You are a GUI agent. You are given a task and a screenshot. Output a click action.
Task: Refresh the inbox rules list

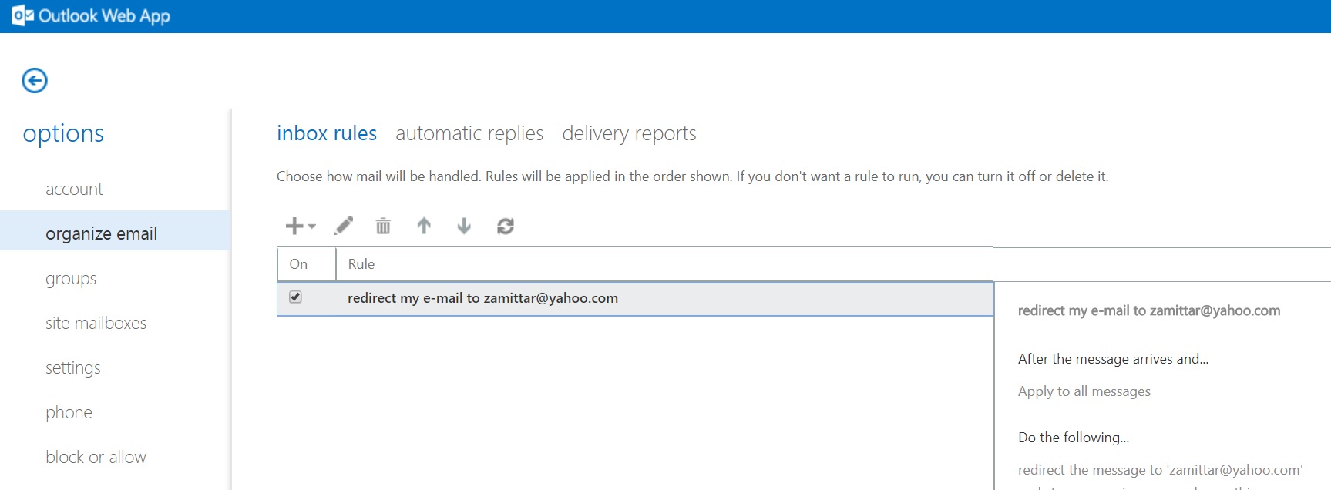tap(506, 226)
